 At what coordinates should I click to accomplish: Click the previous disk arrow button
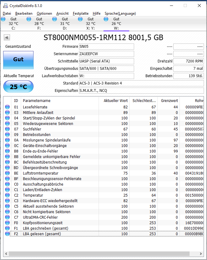(x=7, y=37)
